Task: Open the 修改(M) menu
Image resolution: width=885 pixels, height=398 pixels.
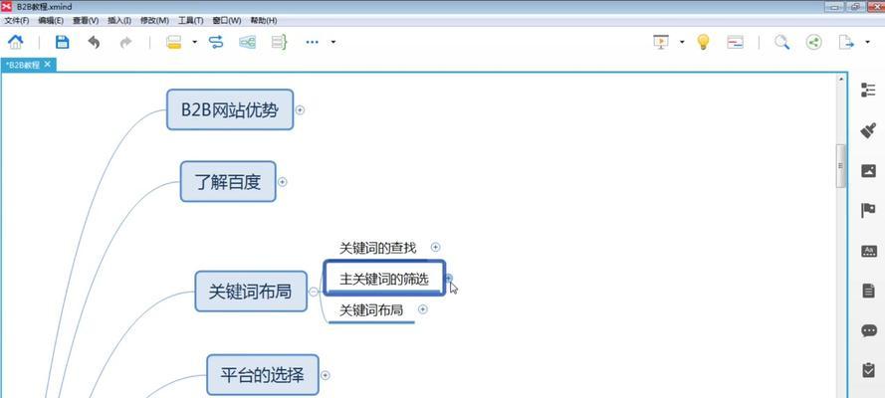Action: (x=154, y=20)
